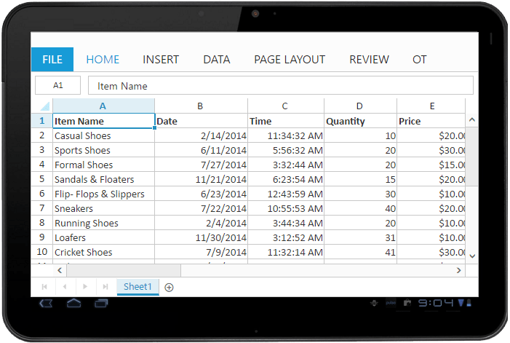Select the column C header
Image resolution: width=510 pixels, height=343 pixels.
point(285,106)
